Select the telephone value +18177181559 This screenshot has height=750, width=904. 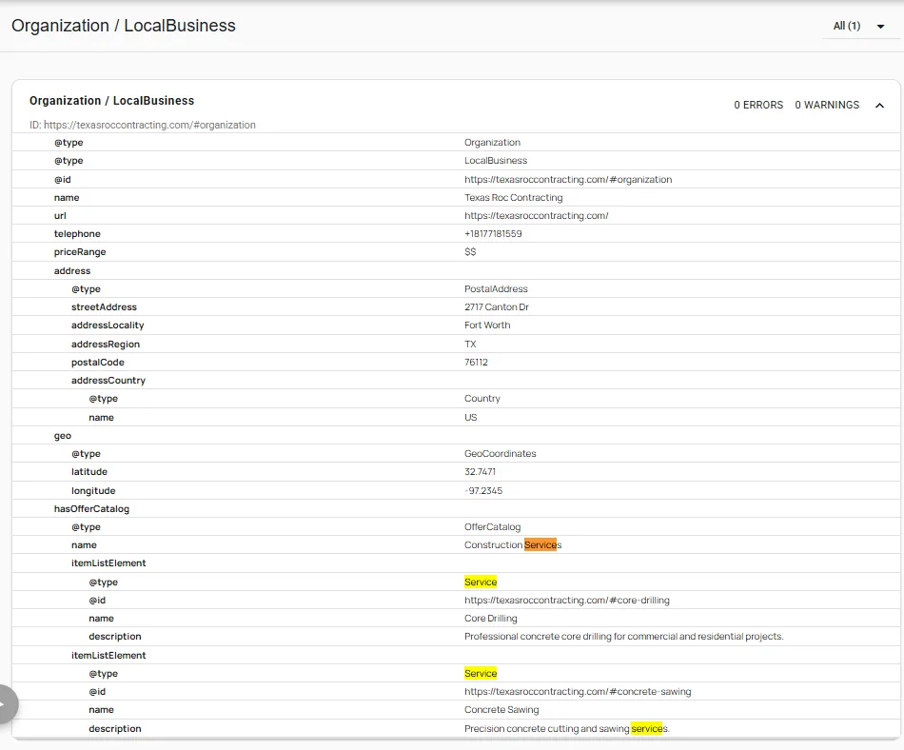pyautogui.click(x=493, y=234)
